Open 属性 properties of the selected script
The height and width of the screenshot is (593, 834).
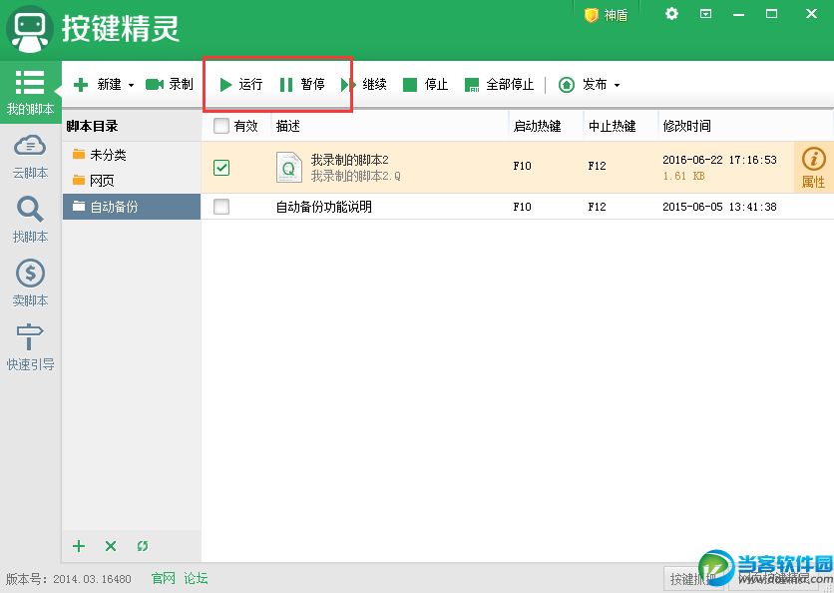(813, 167)
